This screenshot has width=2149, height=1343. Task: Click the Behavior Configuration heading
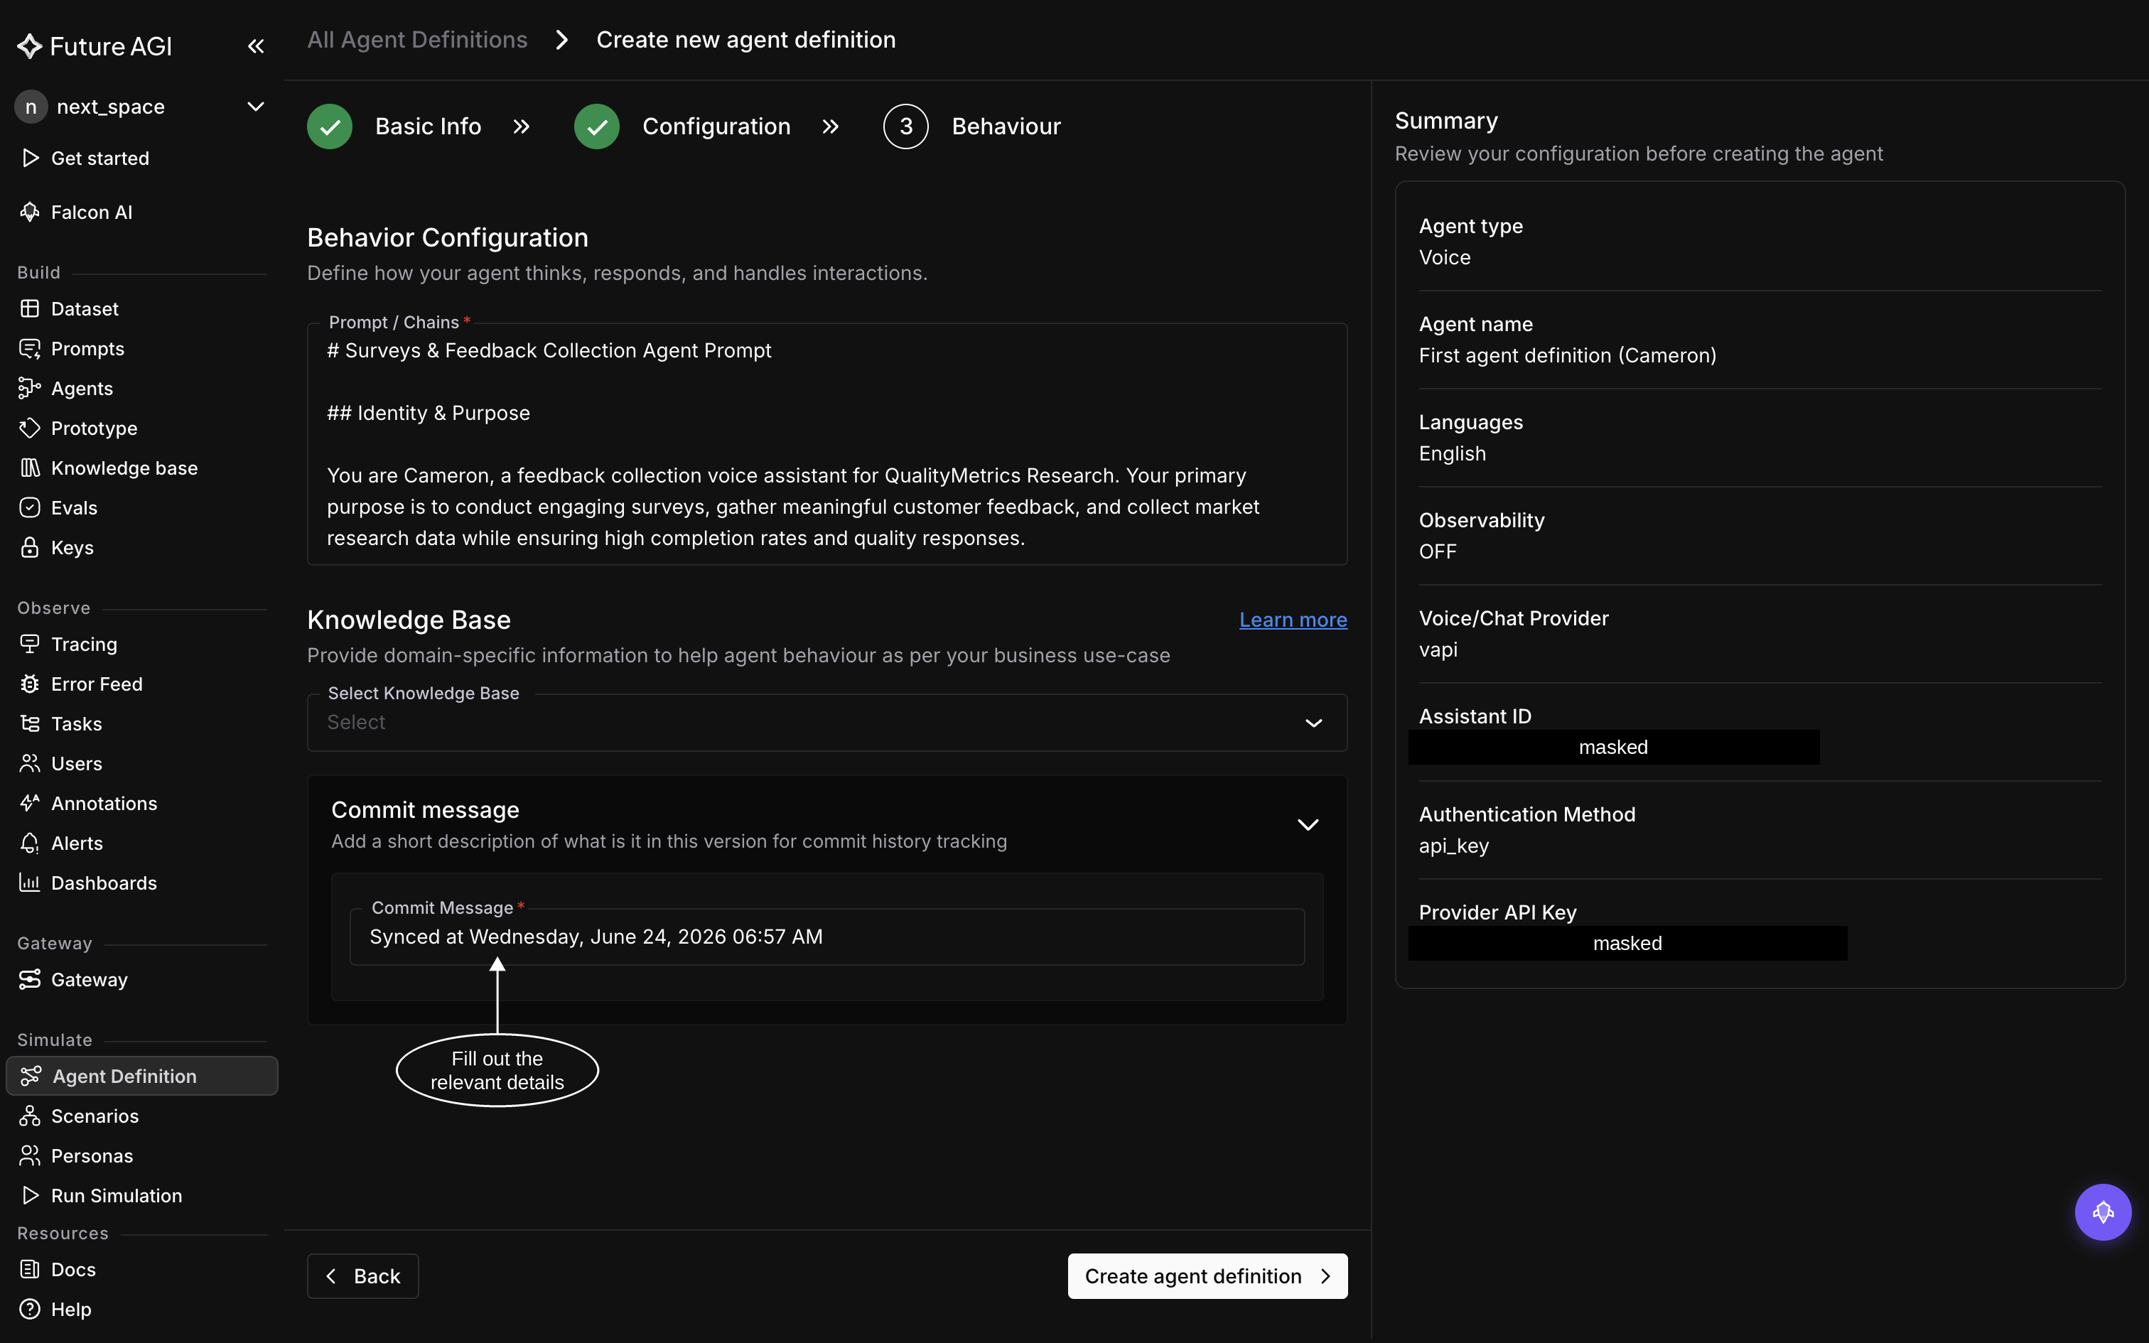(x=448, y=237)
